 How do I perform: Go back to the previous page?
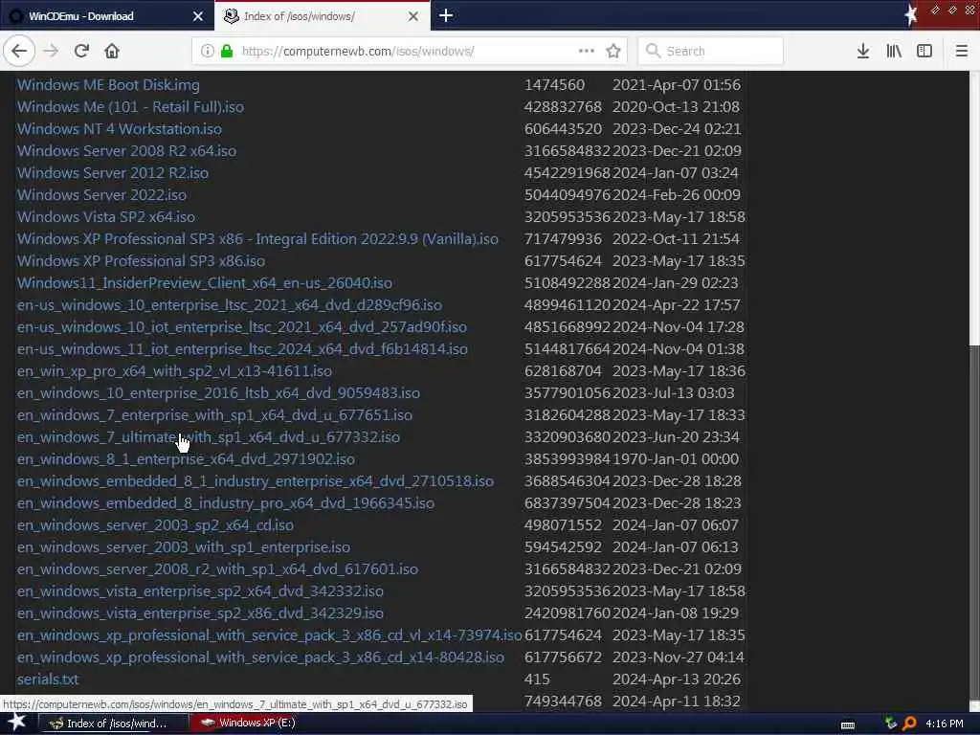[x=19, y=51]
